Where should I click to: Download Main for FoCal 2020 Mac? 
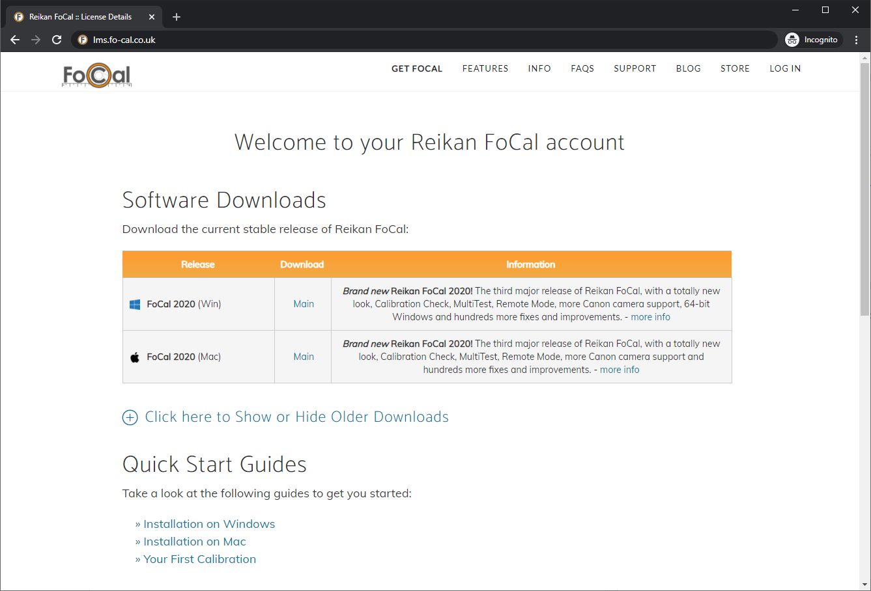(304, 357)
